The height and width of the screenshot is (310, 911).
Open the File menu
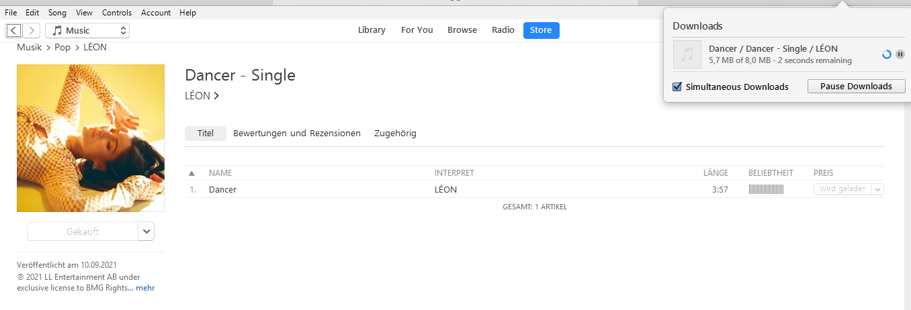tap(11, 13)
